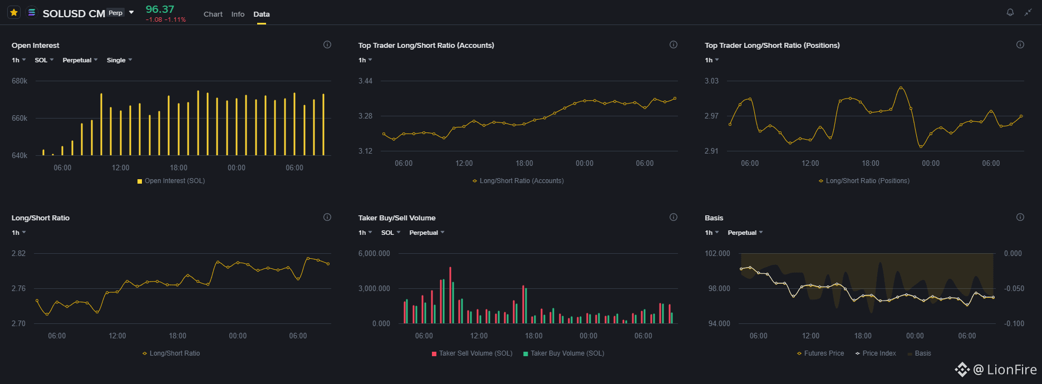Toggle the Long/Short Ratio legend under bottom-left chart
1042x384 pixels.
click(x=171, y=353)
